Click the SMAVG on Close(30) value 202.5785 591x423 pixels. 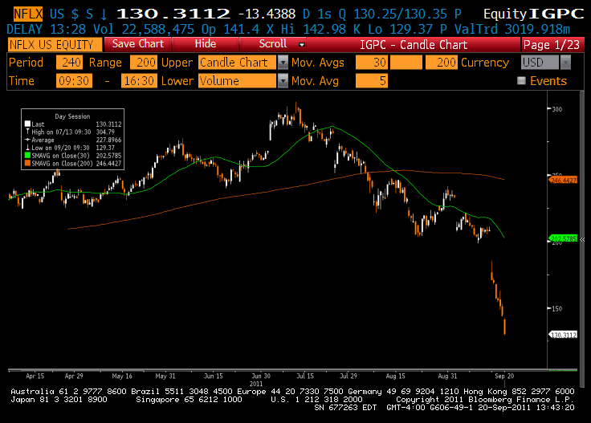coord(108,156)
